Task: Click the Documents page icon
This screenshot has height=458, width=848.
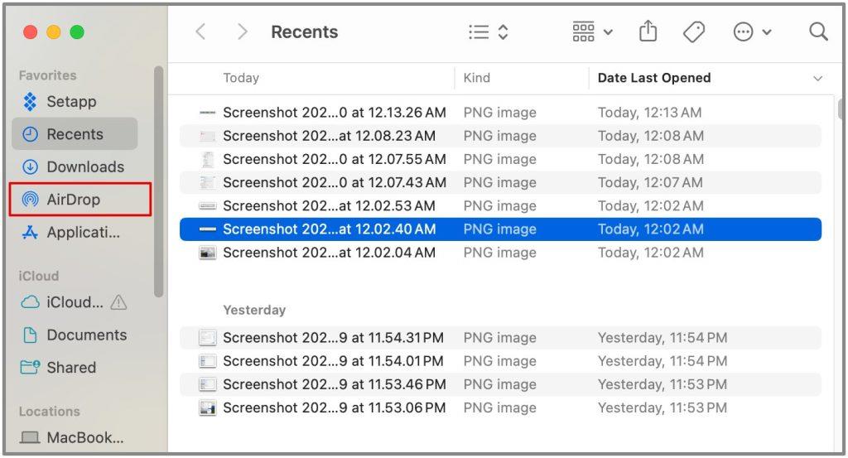Action: 31,335
